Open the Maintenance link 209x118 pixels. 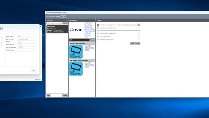[88, 27]
